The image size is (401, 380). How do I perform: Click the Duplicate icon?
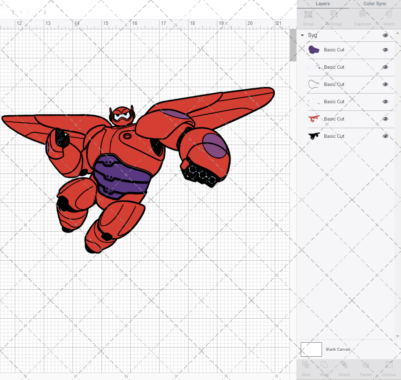pos(363,14)
